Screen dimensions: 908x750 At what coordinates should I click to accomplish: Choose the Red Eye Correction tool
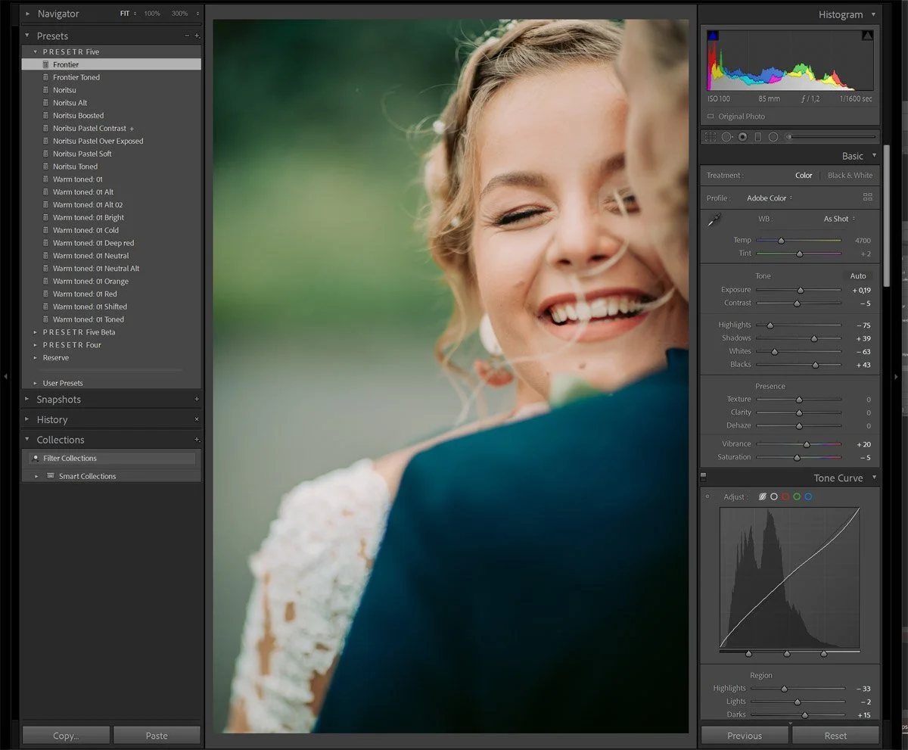(742, 137)
